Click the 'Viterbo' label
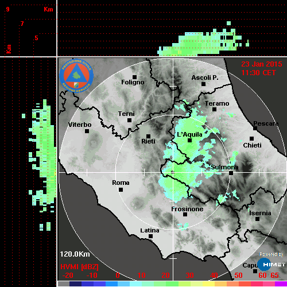Screen dimensions: 287x287 click(x=80, y=125)
